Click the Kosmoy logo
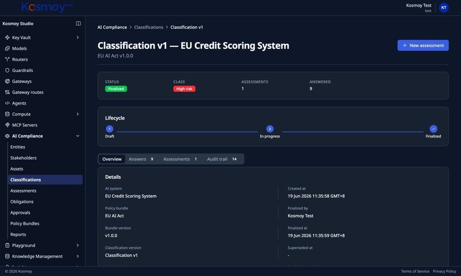 [x=47, y=7]
